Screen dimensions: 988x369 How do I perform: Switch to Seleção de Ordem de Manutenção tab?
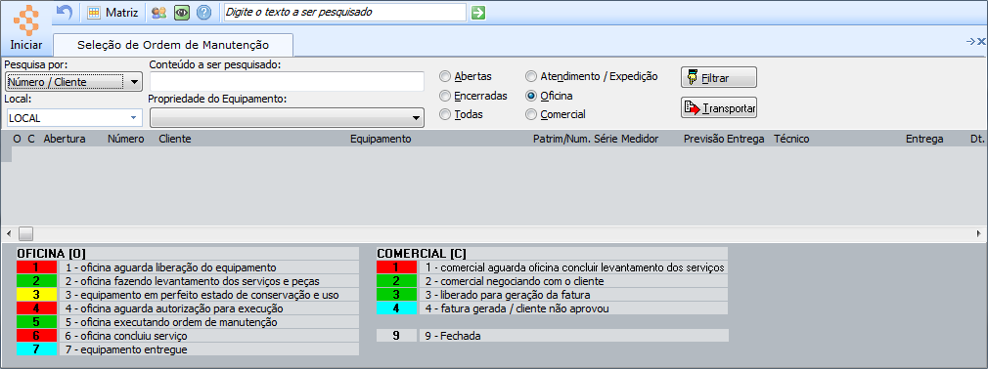pyautogui.click(x=173, y=45)
